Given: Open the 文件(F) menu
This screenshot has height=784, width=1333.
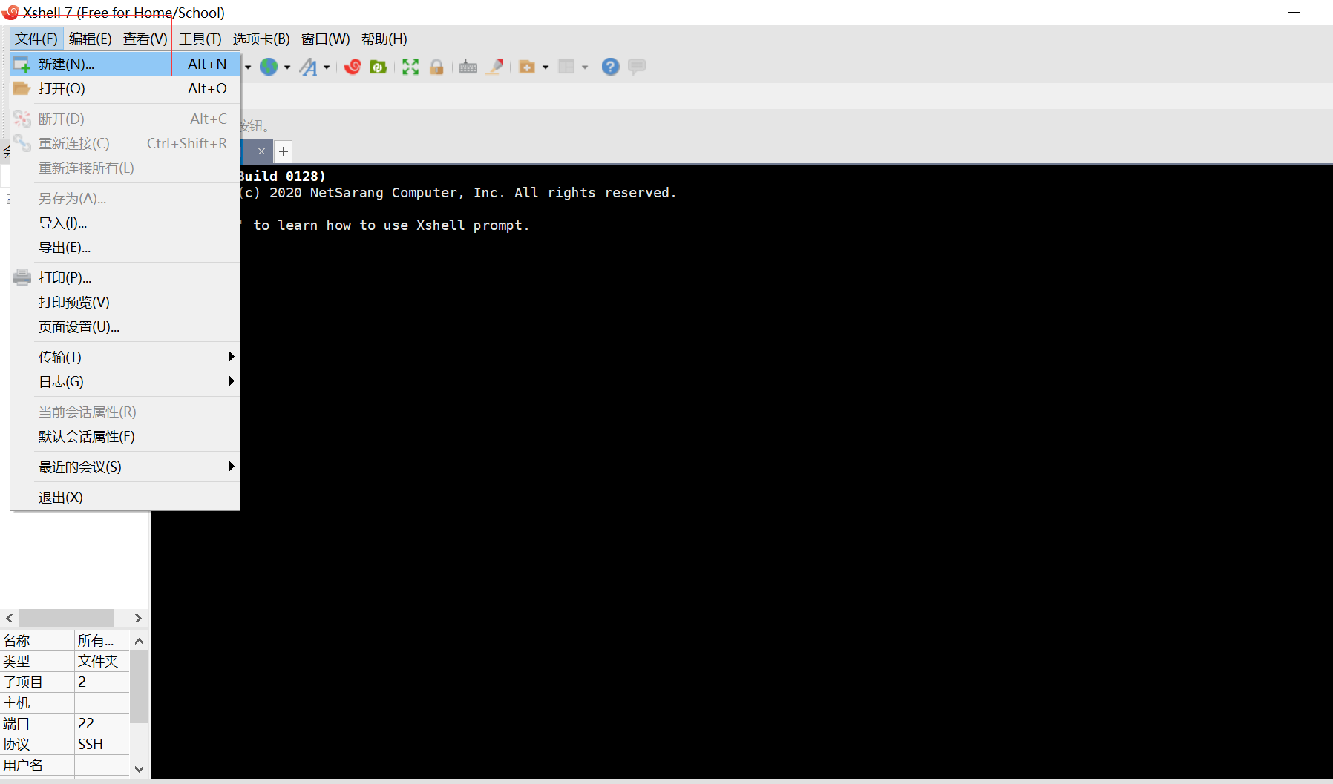Looking at the screenshot, I should pos(36,39).
